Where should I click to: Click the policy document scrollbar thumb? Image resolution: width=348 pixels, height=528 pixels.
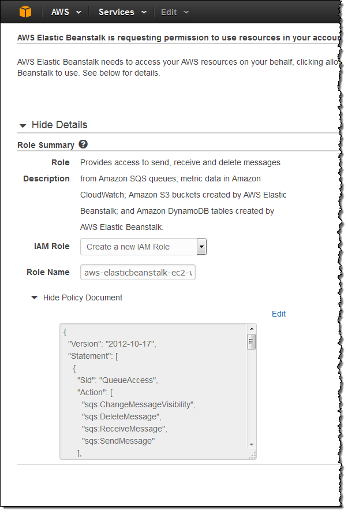pos(252,341)
